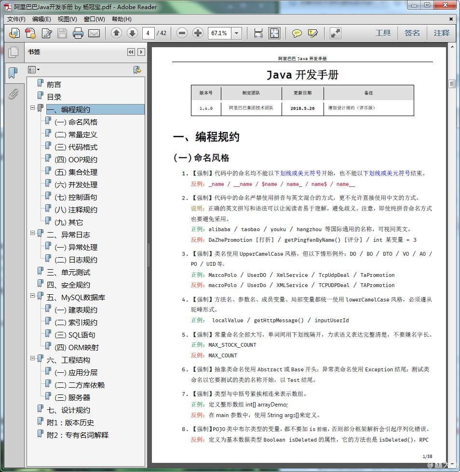Zoom in using the plus button
Screen dimensions: 460x472
click(198, 33)
